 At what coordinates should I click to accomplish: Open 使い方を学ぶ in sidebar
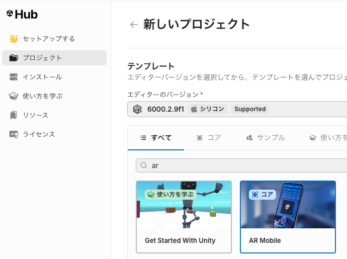click(x=54, y=96)
